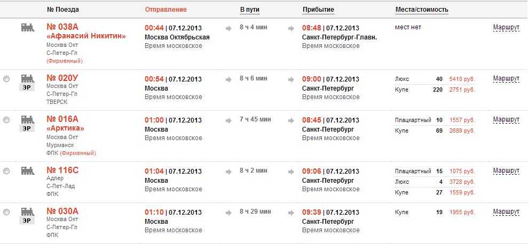Click the ЭР badge under train 030А
This screenshot has height=244, width=529.
pyautogui.click(x=27, y=221)
